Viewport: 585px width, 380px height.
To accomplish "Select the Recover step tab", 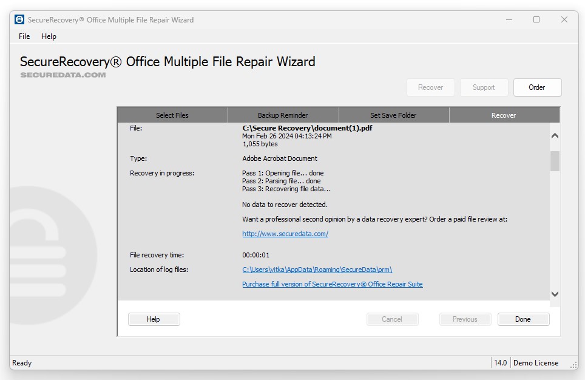I will tap(504, 115).
